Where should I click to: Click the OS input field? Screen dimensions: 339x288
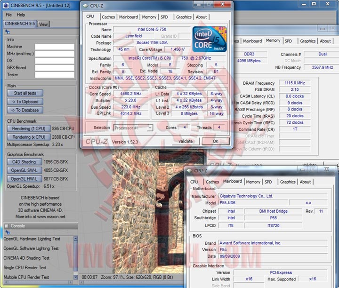[55, 61]
